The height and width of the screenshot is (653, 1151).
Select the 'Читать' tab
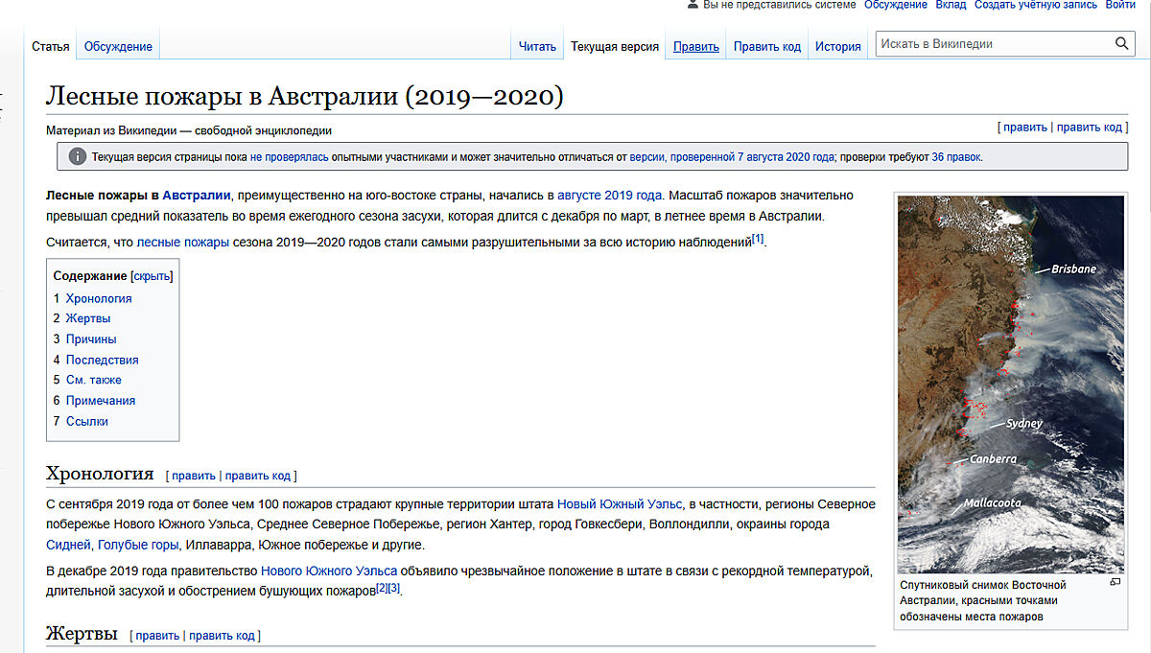point(537,46)
